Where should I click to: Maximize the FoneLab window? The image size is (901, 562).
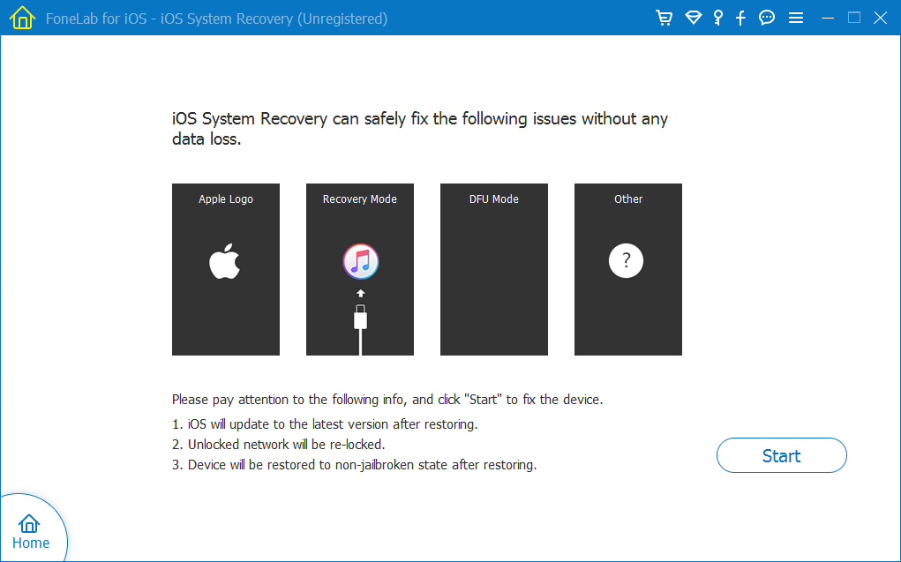coord(853,19)
